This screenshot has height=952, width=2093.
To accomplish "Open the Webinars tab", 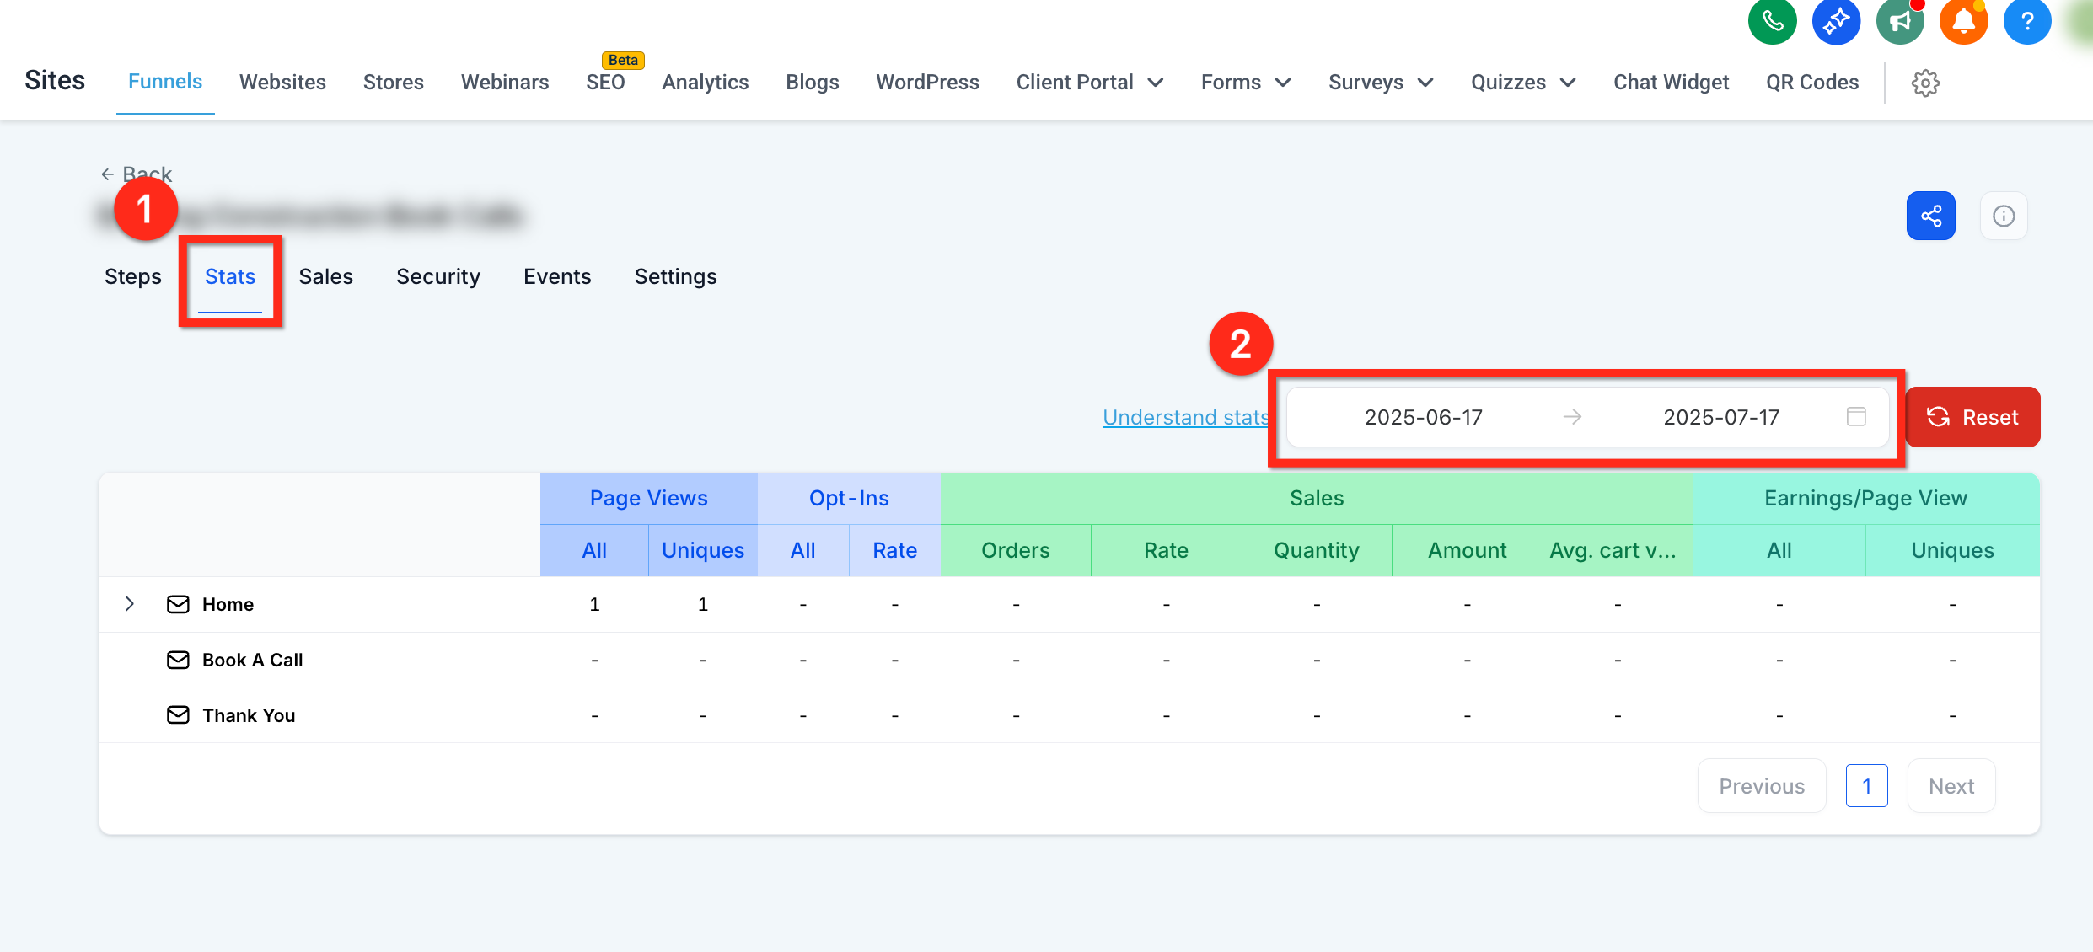I will 505,83.
